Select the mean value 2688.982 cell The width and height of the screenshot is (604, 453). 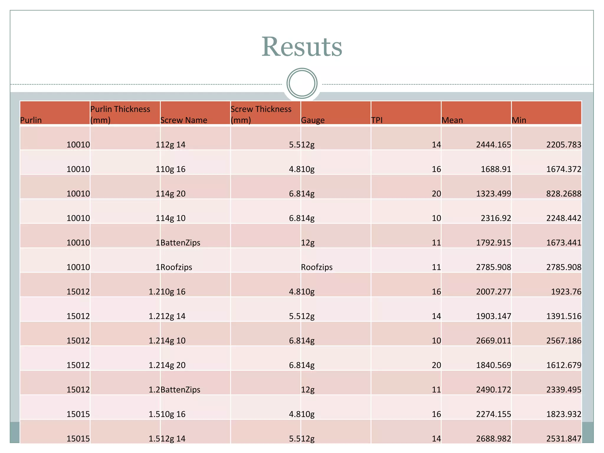[476, 431]
